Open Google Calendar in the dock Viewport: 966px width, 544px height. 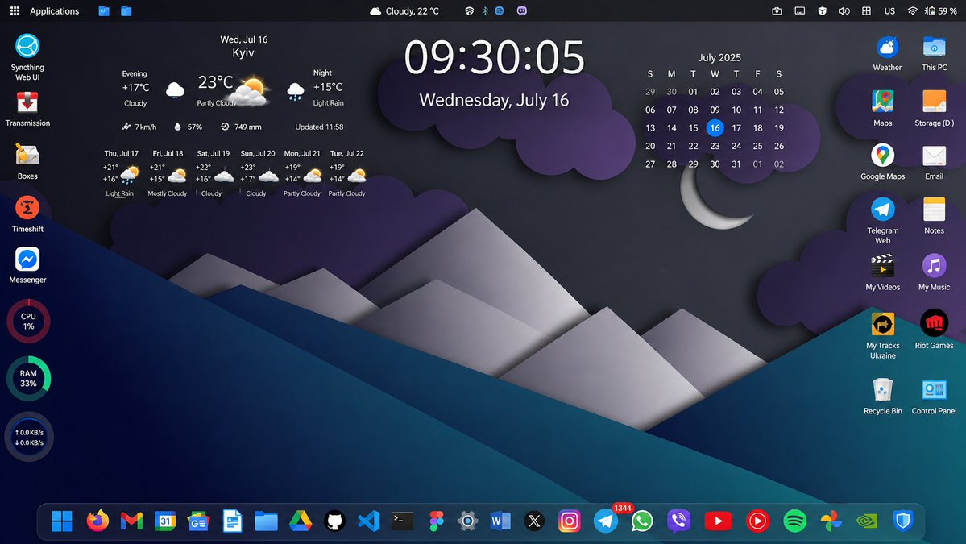point(165,521)
